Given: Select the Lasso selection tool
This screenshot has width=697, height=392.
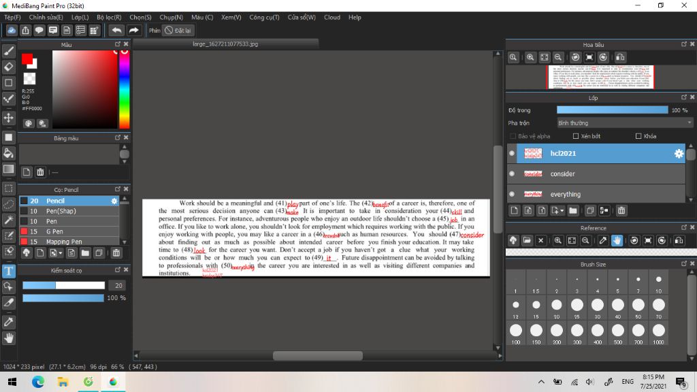Looking at the screenshot, I should click(x=8, y=204).
